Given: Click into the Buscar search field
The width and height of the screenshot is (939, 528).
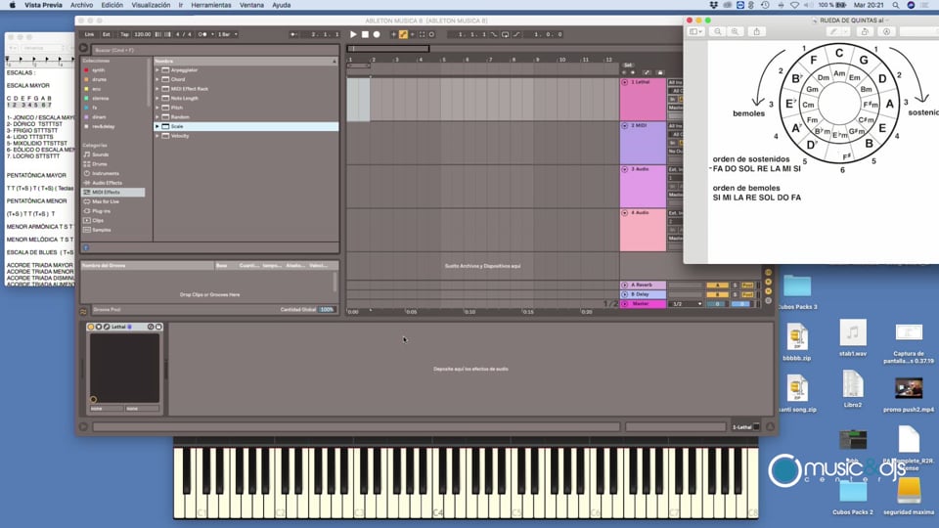Looking at the screenshot, I should pos(214,50).
